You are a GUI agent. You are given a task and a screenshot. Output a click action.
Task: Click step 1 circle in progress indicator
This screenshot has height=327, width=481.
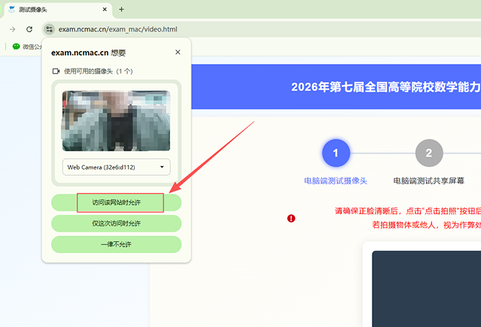tap(336, 153)
